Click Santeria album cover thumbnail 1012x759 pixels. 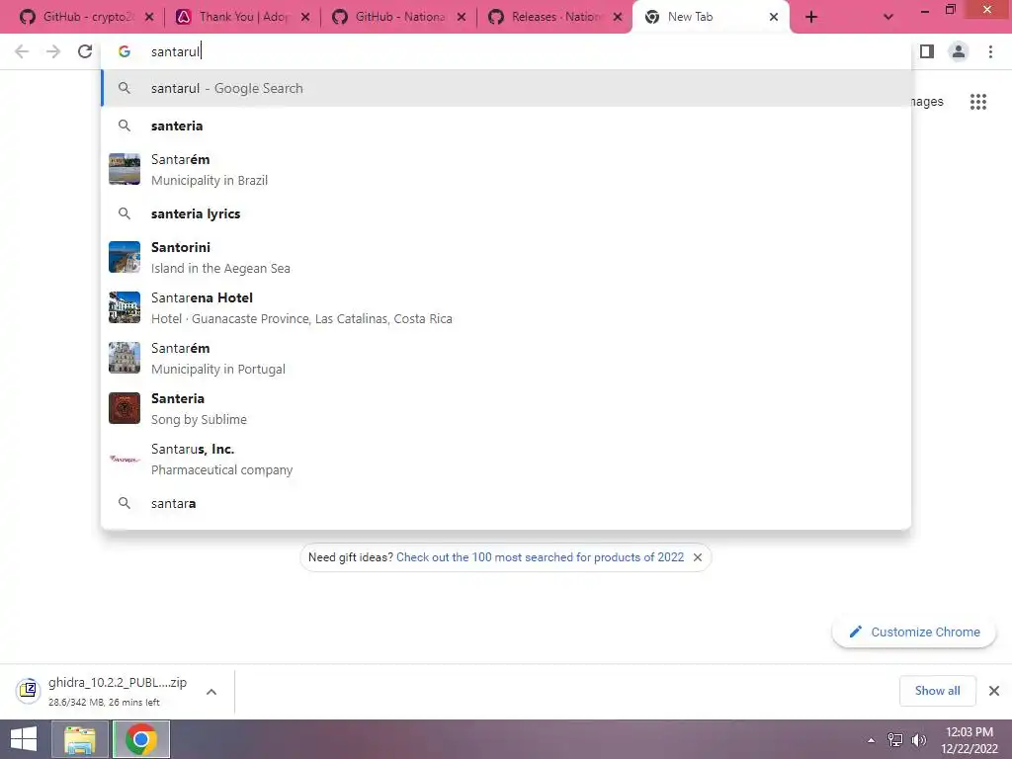[125, 408]
